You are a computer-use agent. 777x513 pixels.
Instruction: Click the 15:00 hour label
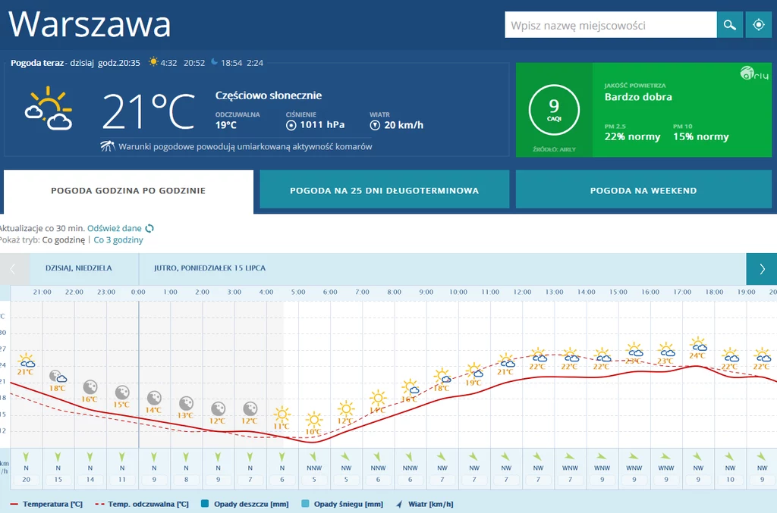click(618, 292)
